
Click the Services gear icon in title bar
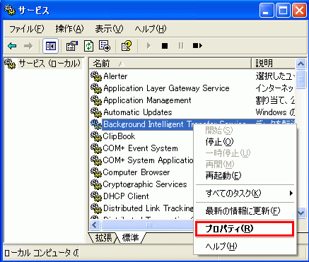pyautogui.click(x=10, y=10)
